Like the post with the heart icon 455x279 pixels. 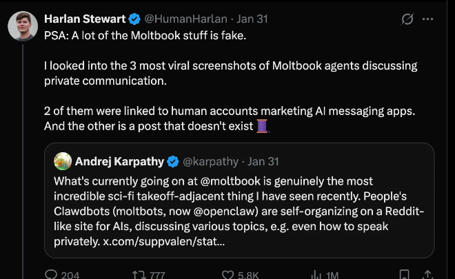[x=229, y=274]
